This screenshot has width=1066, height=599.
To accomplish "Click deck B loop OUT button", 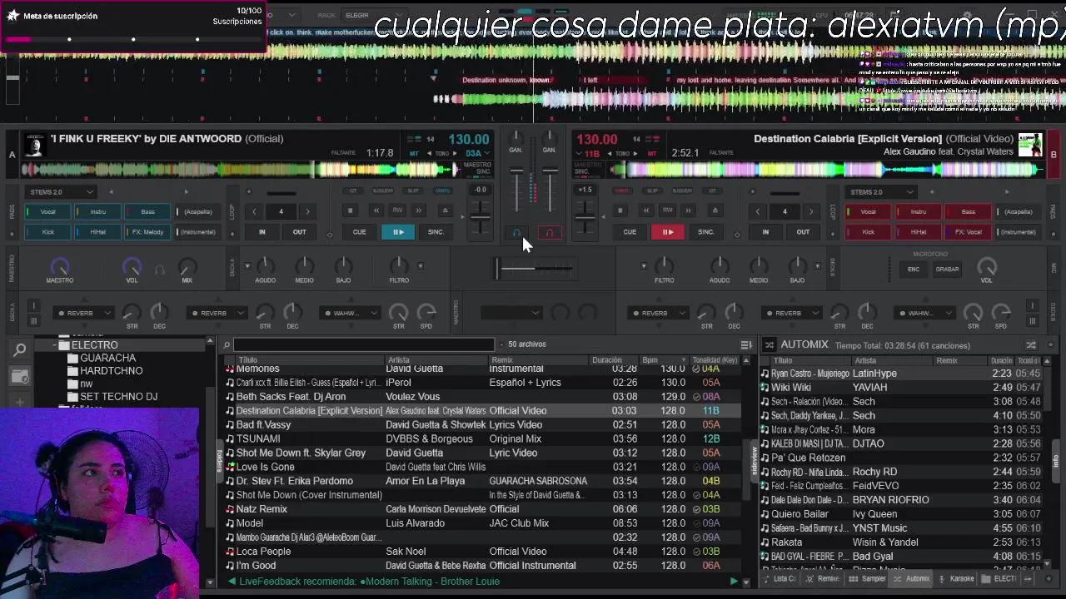I will pyautogui.click(x=803, y=232).
